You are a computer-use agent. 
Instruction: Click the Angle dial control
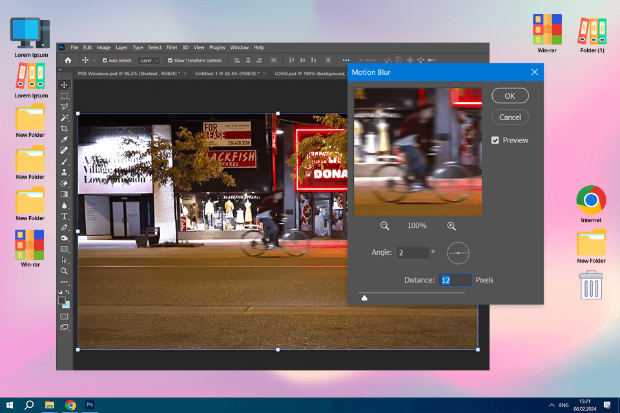pyautogui.click(x=458, y=253)
